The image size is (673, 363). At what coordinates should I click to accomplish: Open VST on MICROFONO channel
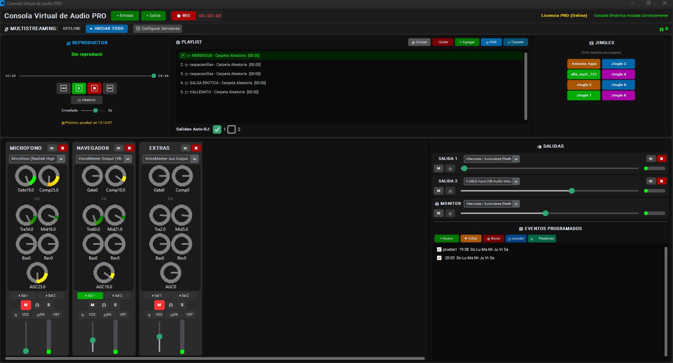coord(56,315)
